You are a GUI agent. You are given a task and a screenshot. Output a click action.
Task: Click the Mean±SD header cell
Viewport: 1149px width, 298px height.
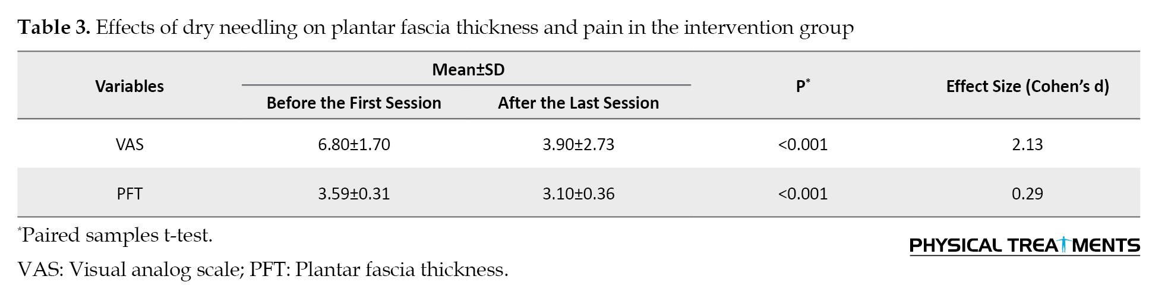click(x=468, y=69)
